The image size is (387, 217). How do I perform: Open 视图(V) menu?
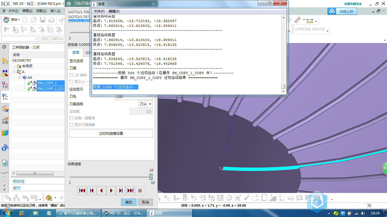pos(41,11)
